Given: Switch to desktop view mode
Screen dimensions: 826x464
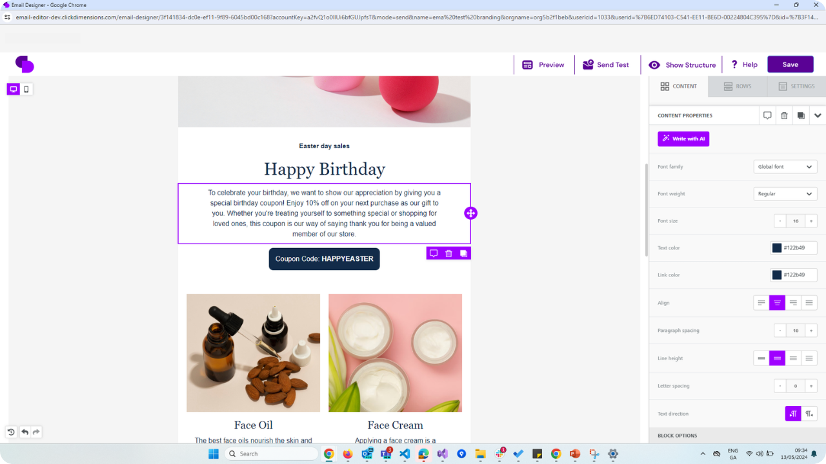Looking at the screenshot, I should [14, 90].
